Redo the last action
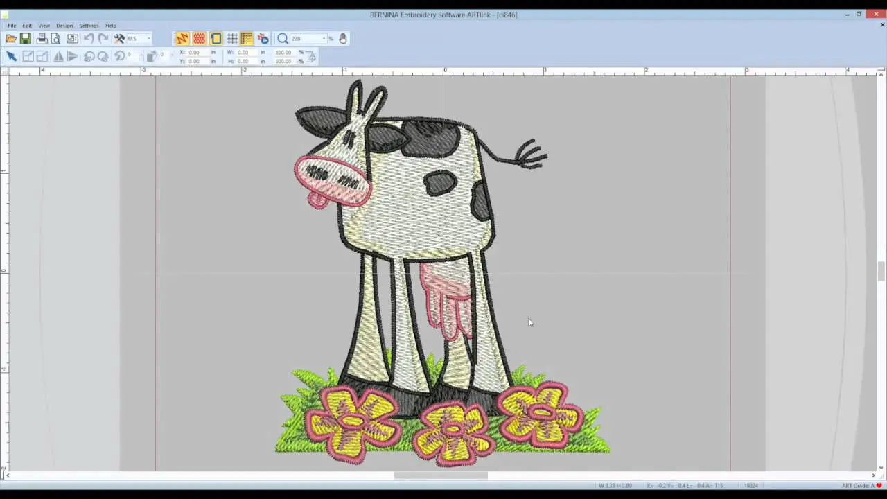Viewport: 887px width, 499px height. 103,39
